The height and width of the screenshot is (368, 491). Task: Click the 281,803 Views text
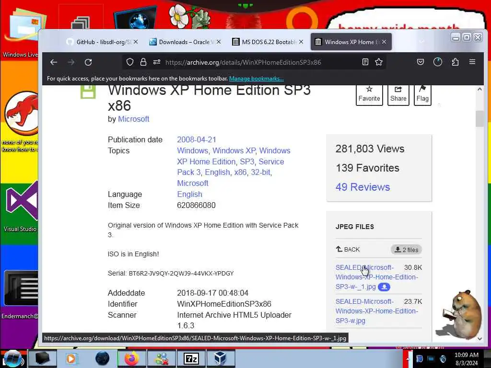pos(370,149)
